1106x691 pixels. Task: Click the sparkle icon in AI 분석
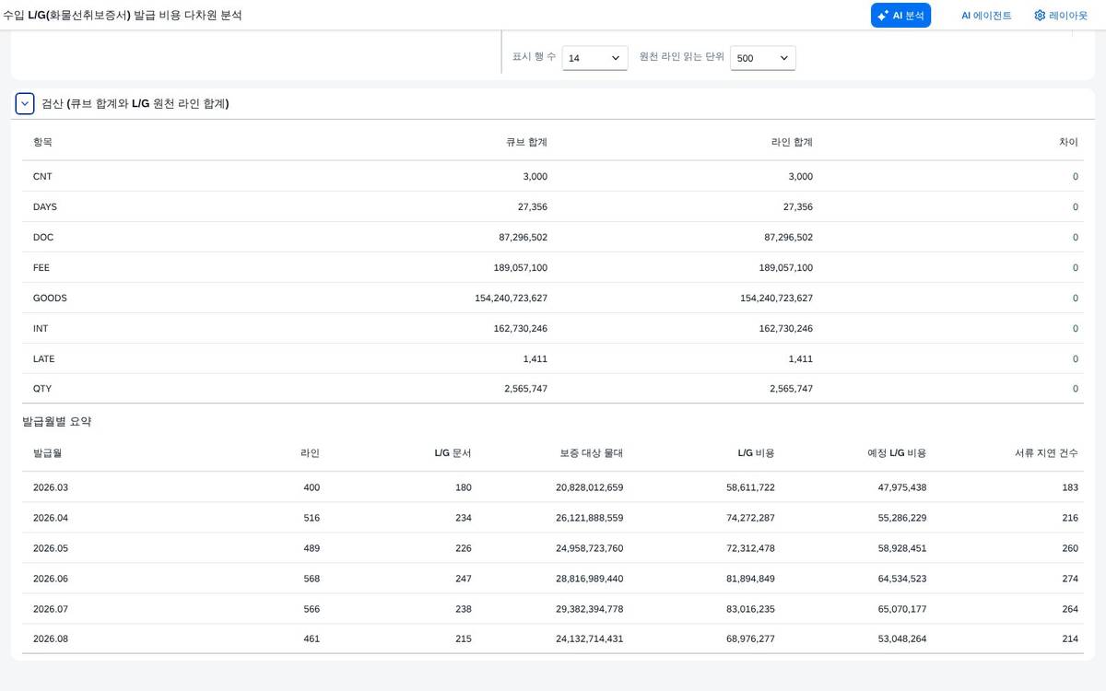(883, 16)
